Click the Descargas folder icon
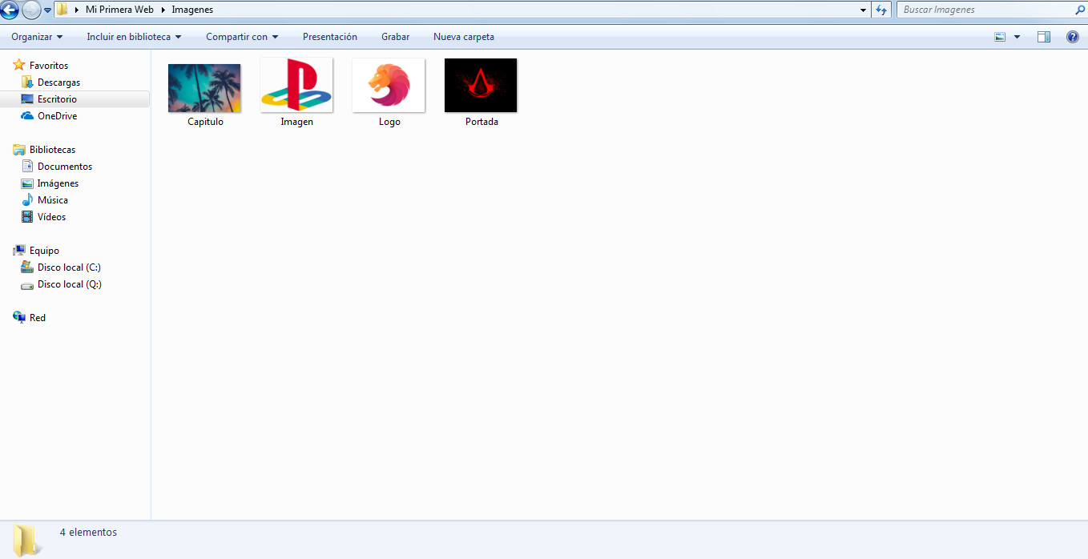 click(x=27, y=82)
